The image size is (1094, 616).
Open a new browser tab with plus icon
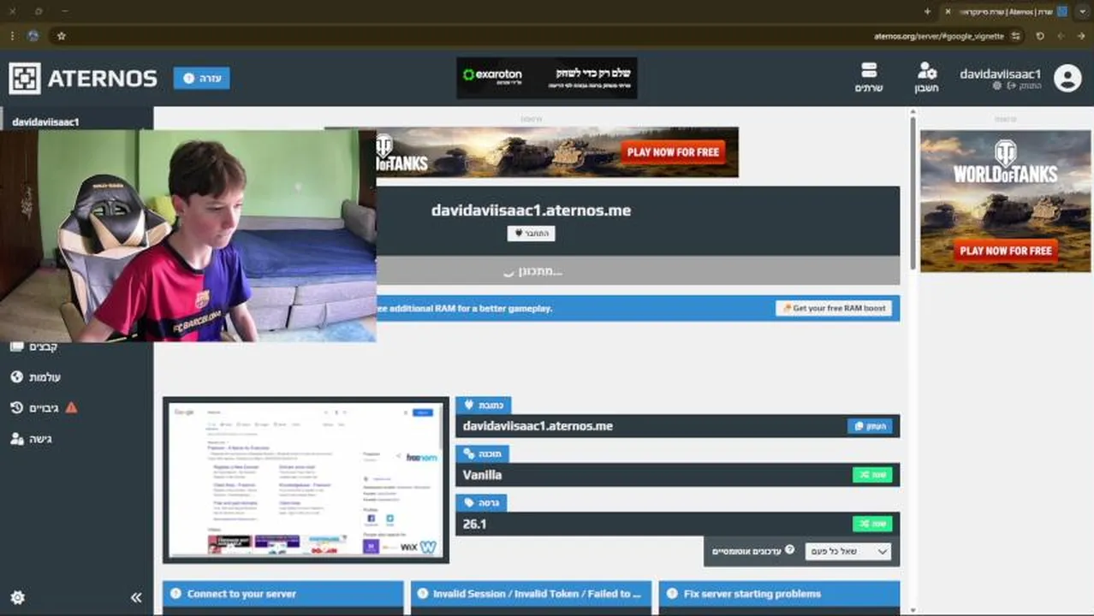point(927,11)
